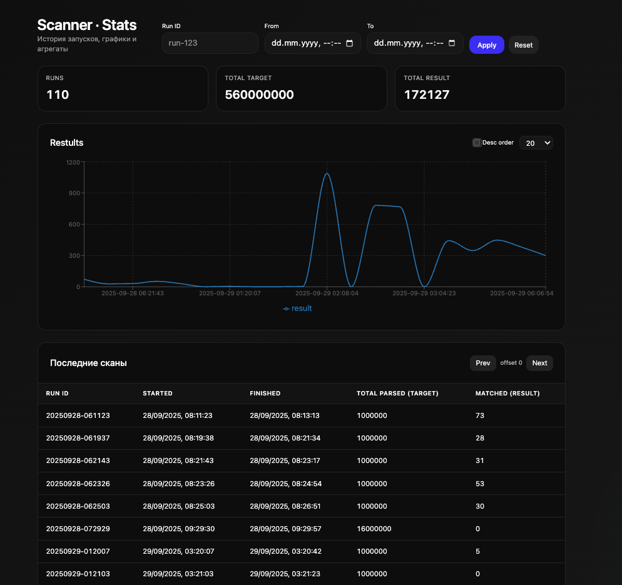The width and height of the screenshot is (622, 585).
Task: Click the Apply filter button
Action: (x=487, y=45)
